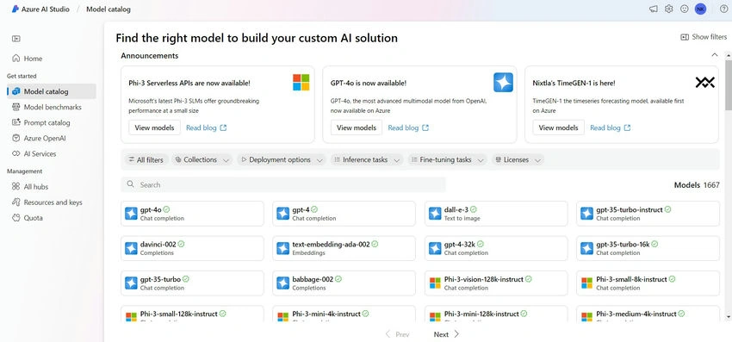The height and width of the screenshot is (342, 732).
Task: Open All filters panel
Action: 146,159
